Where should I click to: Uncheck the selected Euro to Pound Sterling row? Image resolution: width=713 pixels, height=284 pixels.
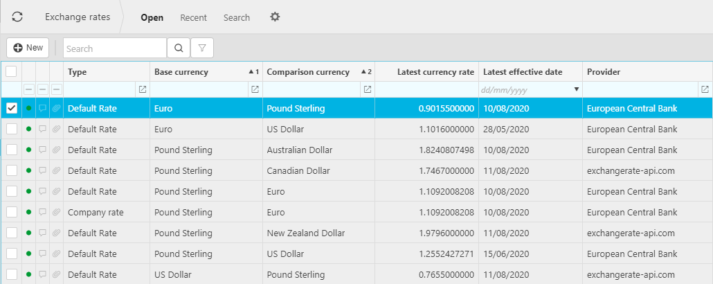[x=11, y=108]
